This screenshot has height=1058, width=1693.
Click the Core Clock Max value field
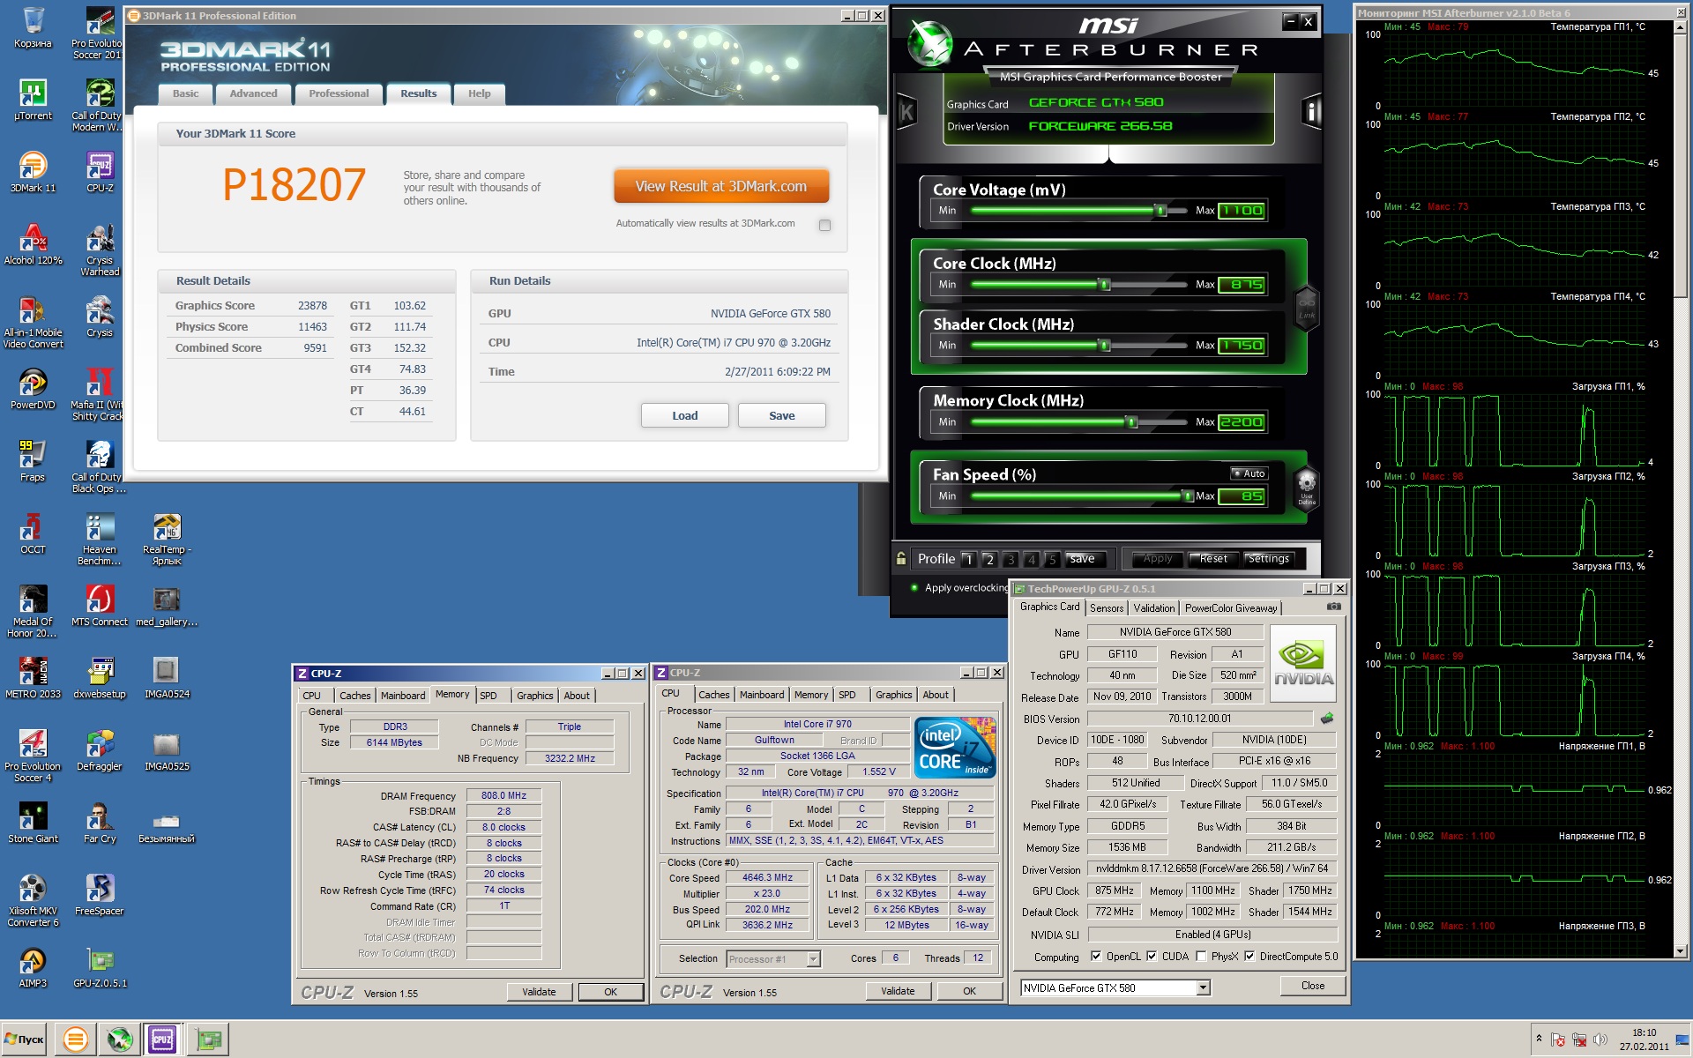point(1242,285)
